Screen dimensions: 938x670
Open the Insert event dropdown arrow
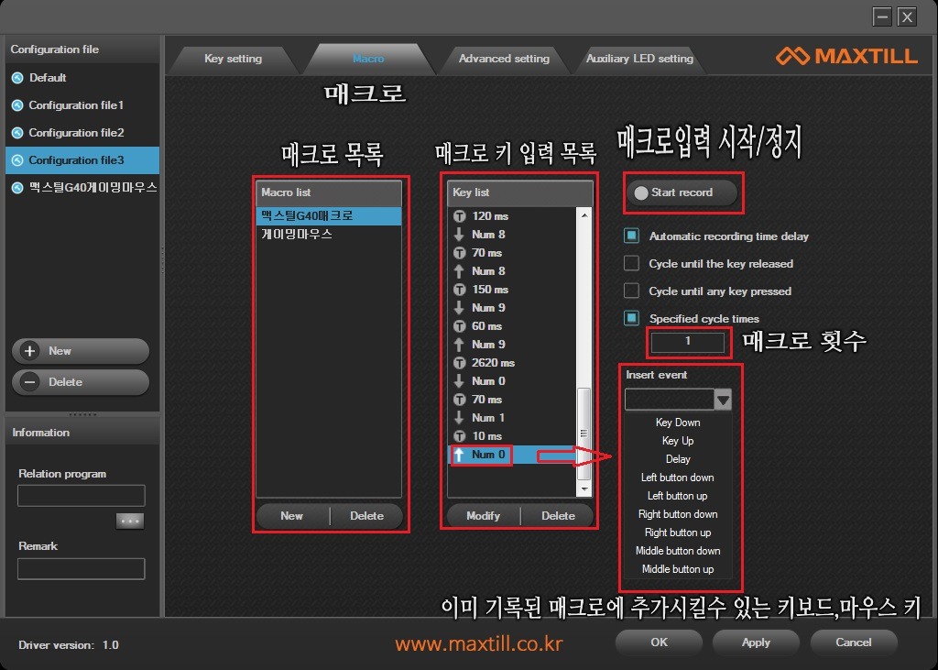point(723,400)
